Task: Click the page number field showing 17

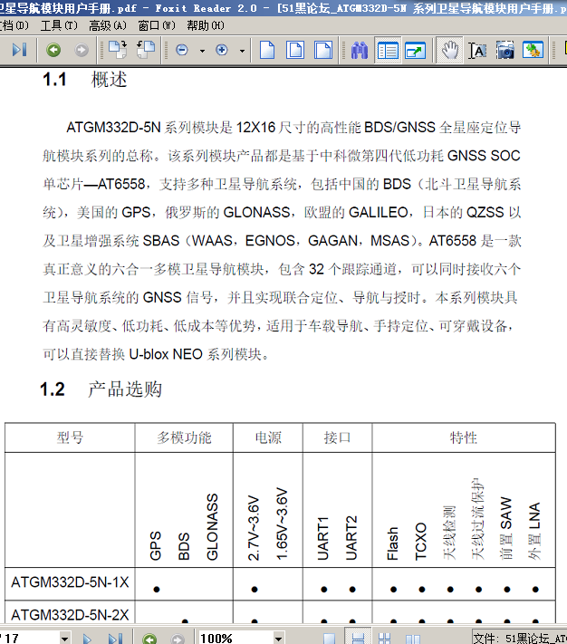Action: coord(30,639)
